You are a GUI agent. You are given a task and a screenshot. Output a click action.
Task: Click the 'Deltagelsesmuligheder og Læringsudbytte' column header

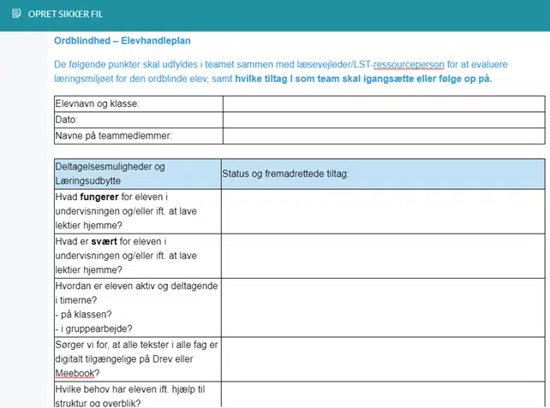pos(135,174)
